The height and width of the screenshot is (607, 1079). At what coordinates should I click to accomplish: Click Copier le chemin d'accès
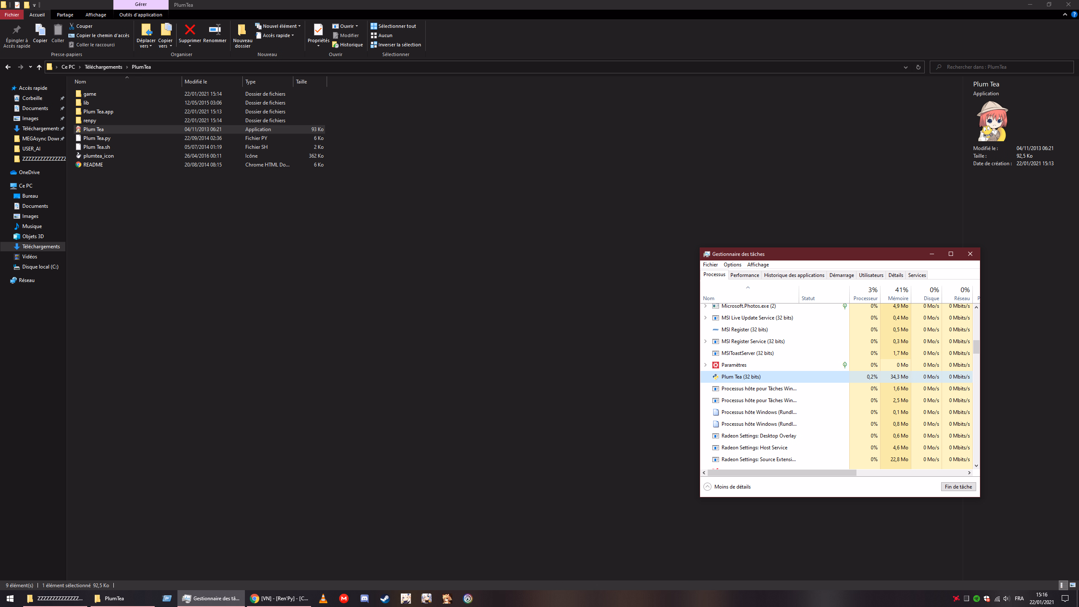[x=99, y=35]
